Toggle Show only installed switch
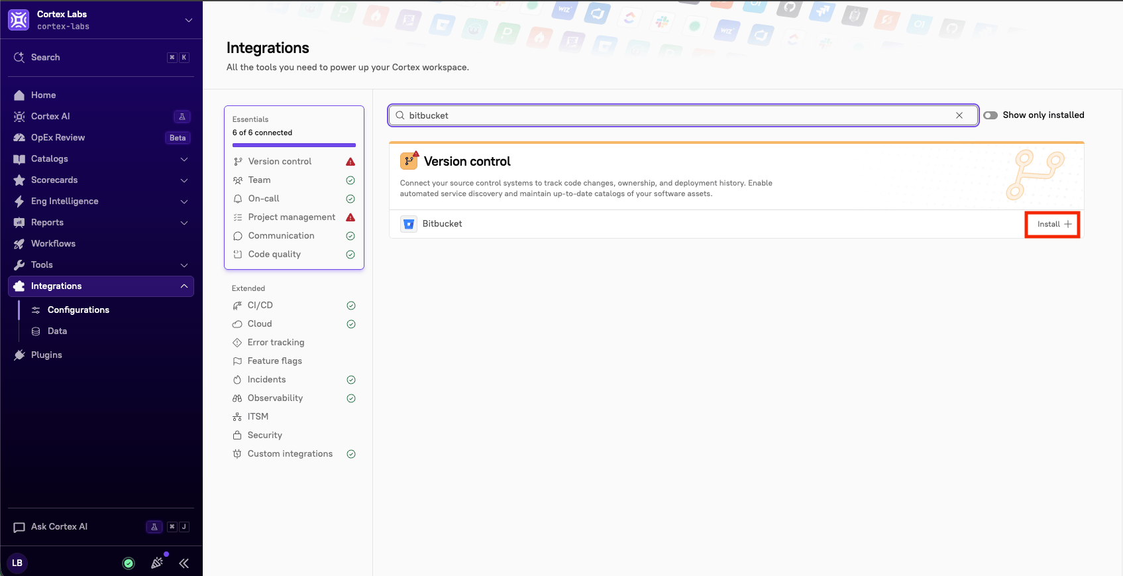Viewport: 1123px width, 576px height. click(990, 115)
